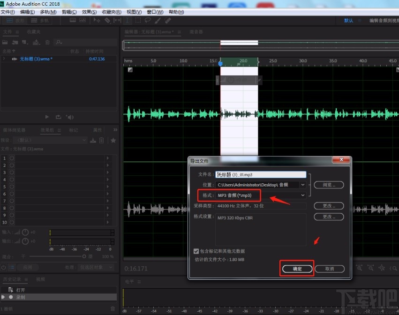Click the trash icon in the Files panel
Viewport: 399px width, 315px height.
click(x=47, y=42)
